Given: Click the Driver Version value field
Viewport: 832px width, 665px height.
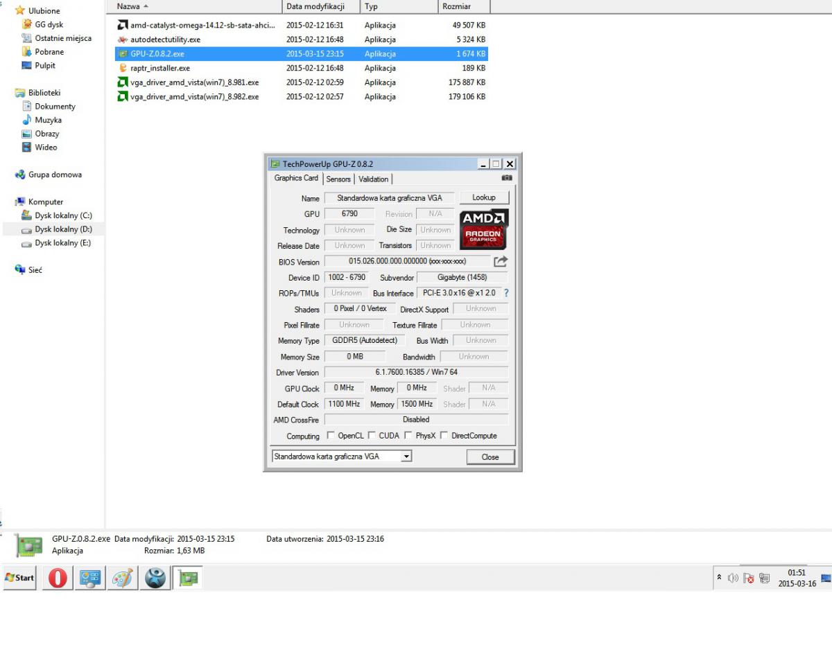Looking at the screenshot, I should 416,372.
